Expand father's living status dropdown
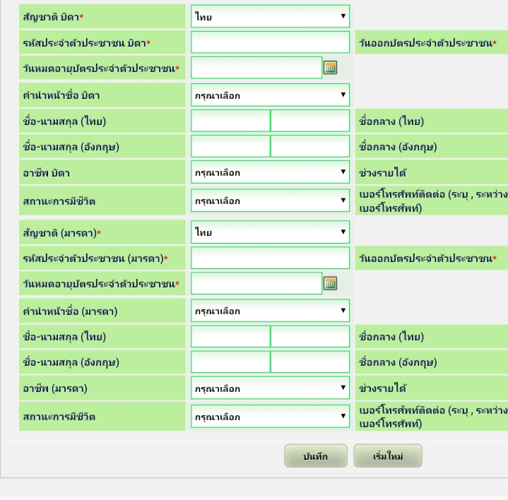 270,201
